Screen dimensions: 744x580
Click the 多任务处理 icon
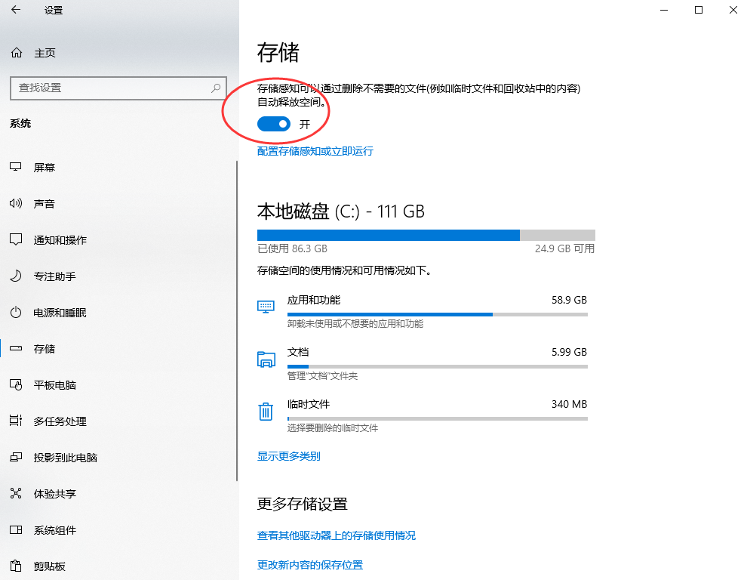pos(16,421)
